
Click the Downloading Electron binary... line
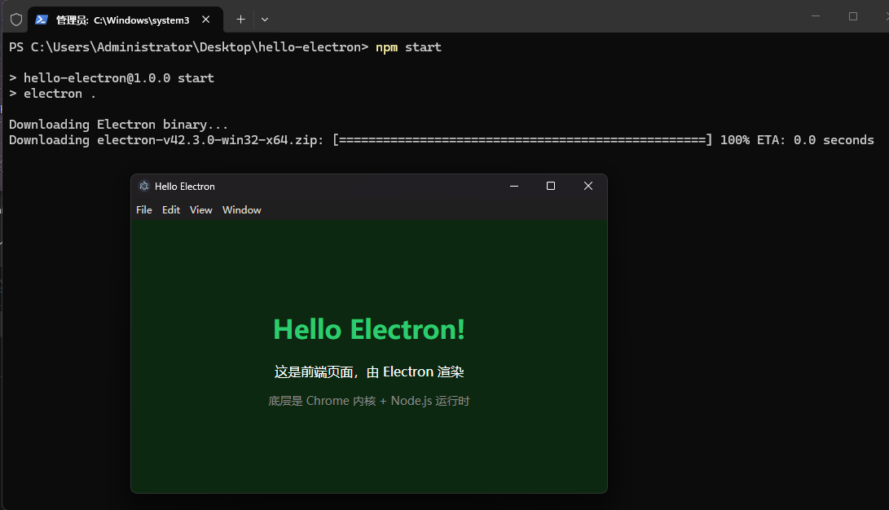pyautogui.click(x=118, y=124)
